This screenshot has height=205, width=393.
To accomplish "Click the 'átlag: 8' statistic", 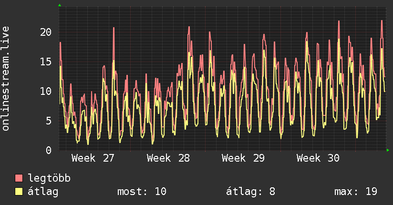I will pos(251,192).
